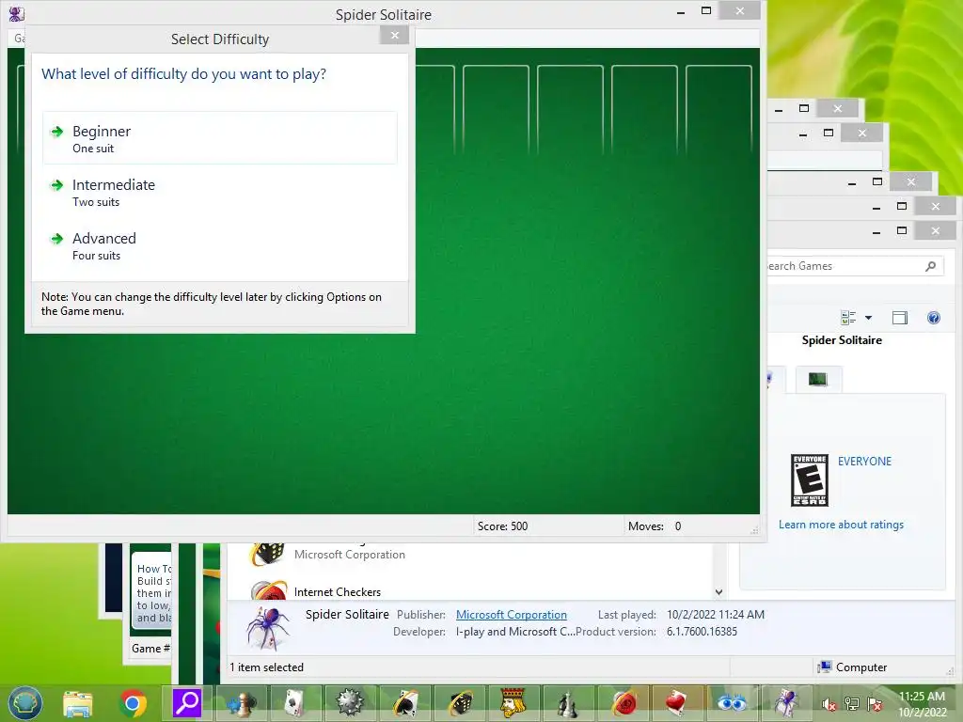Toggle the preview pane icon in Games window
Viewport: 963px width, 722px height.
coord(900,318)
